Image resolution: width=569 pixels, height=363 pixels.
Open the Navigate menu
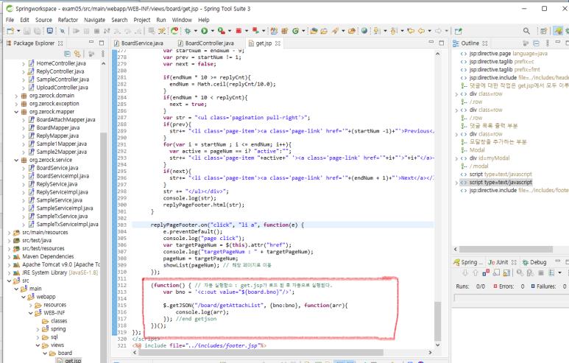[94, 20]
